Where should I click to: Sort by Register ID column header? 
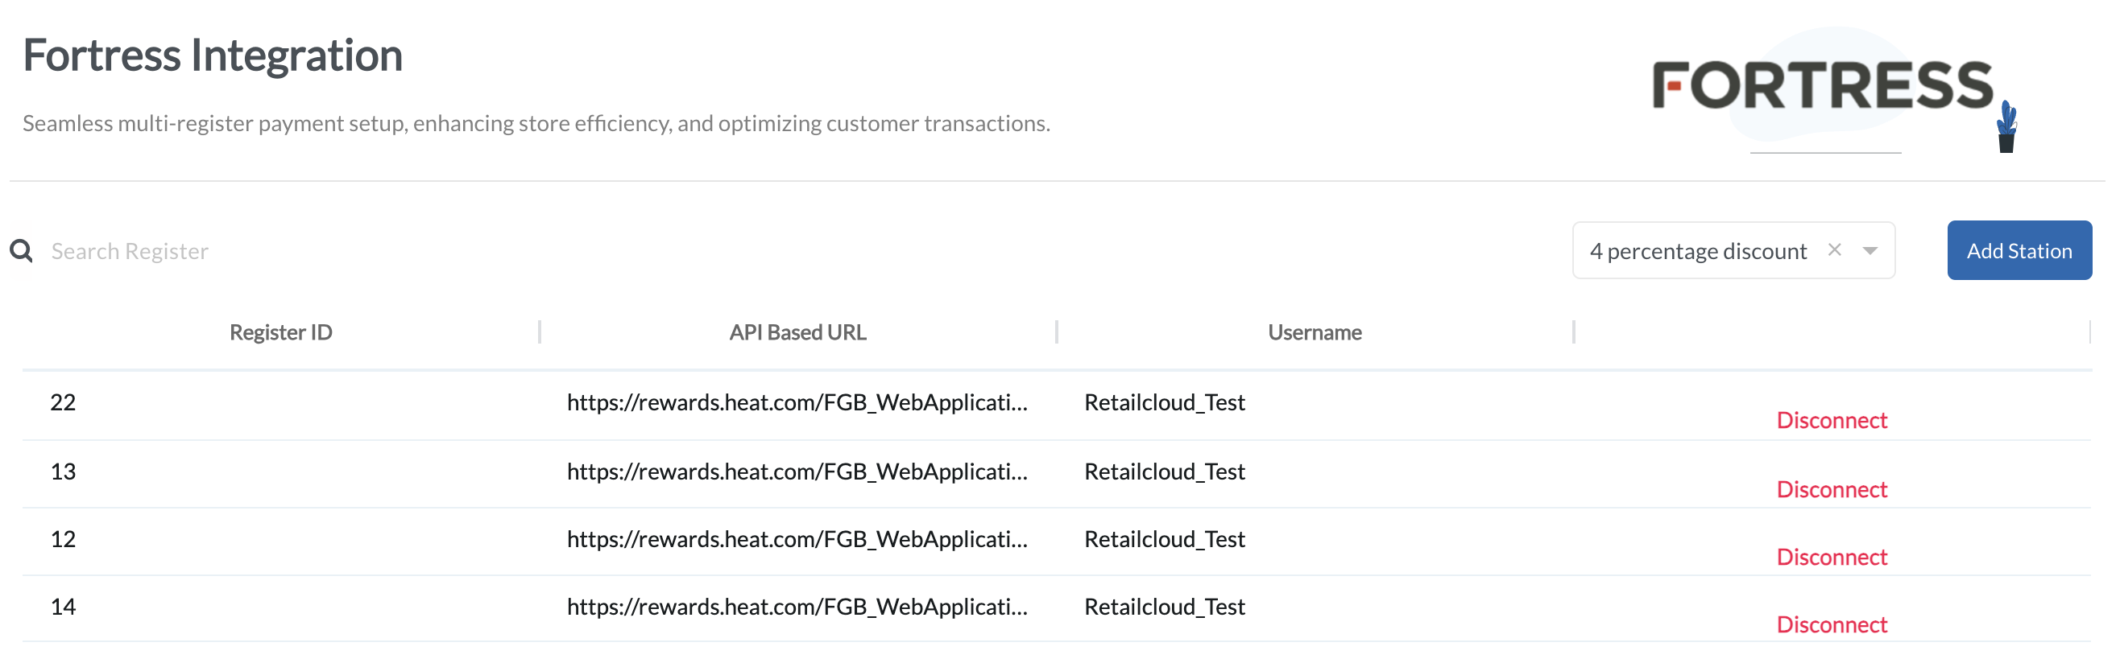coord(280,332)
